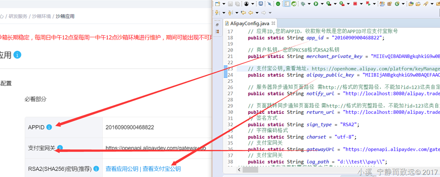The width and height of the screenshot is (440, 177).
Task: Open the 查看应用公钥 link
Action: [x=122, y=169]
